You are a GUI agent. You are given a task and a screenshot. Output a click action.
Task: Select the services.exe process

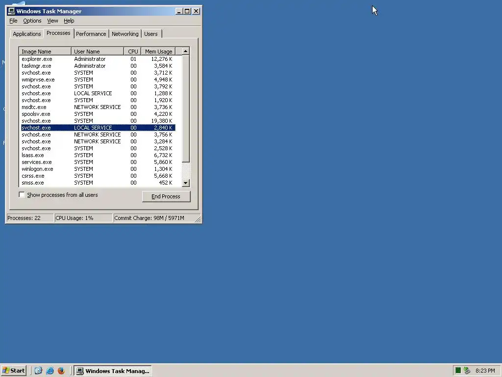point(98,162)
